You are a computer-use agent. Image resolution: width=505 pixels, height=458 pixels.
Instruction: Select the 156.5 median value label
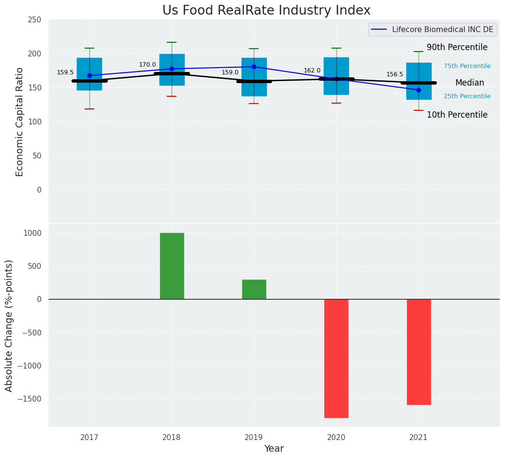[x=395, y=74]
